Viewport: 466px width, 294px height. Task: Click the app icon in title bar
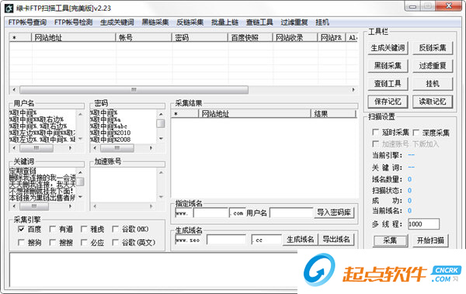(9, 8)
